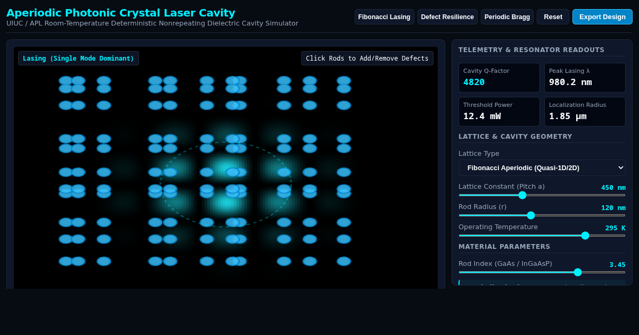This screenshot has height=335, width=639.
Task: Adjust the Lattice Constant pitch slider
Action: tap(542, 195)
